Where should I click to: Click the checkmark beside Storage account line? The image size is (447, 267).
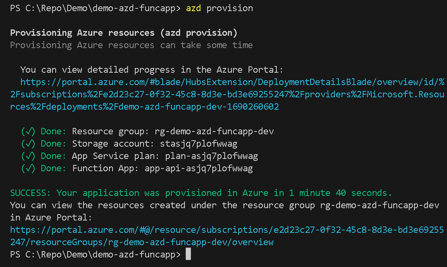point(28,143)
